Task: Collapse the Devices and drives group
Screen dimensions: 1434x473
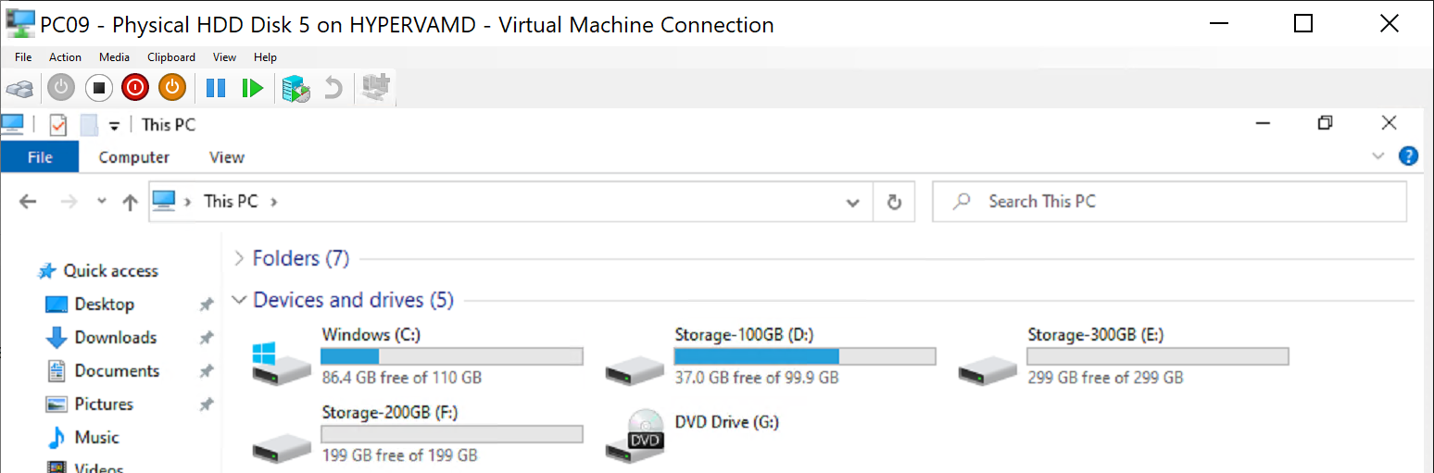Action: [240, 300]
